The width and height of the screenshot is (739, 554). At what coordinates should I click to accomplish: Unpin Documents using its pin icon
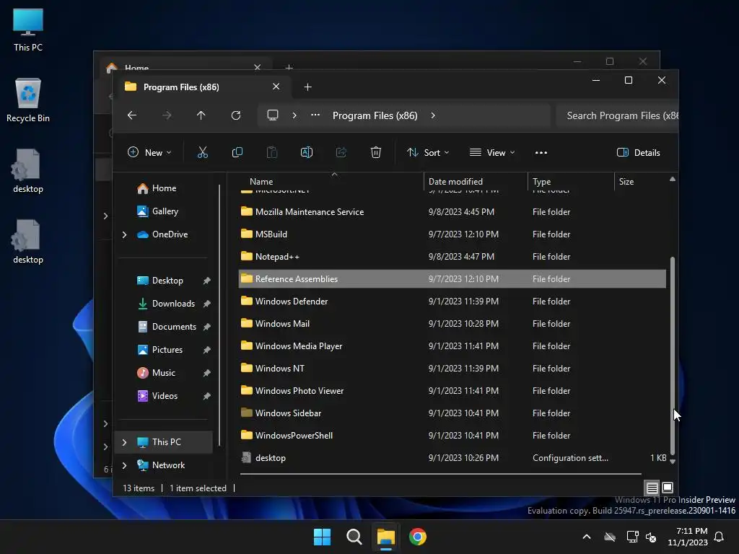point(206,327)
